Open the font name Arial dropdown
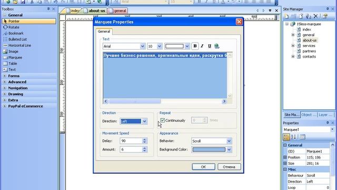Viewport: 337px width, 190px height. click(x=142, y=46)
